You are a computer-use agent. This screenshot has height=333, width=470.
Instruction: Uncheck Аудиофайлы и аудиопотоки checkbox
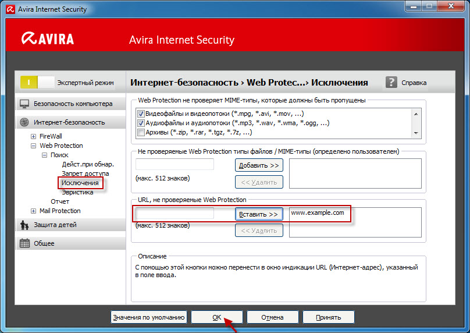tap(141, 123)
